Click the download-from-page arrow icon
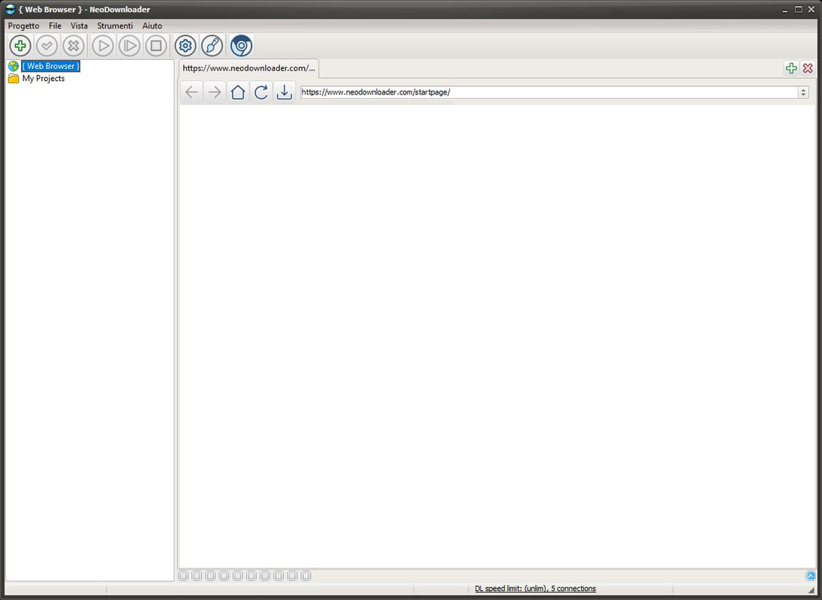822x600 pixels. (x=285, y=92)
